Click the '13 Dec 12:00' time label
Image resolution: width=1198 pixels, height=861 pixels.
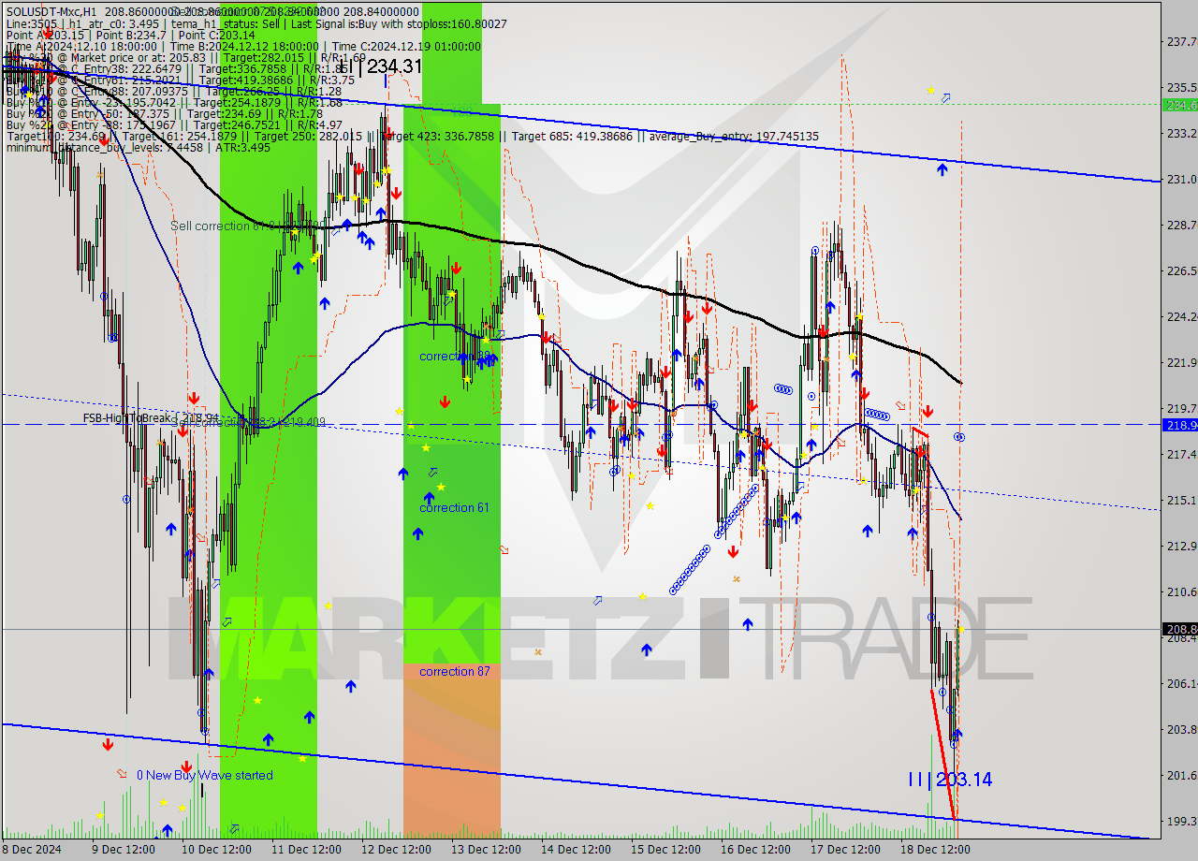pos(486,849)
